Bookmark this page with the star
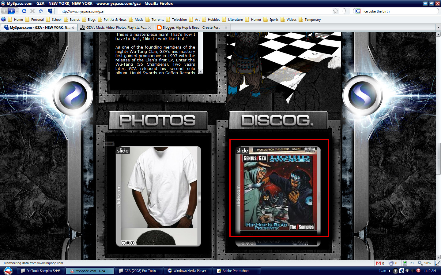 [336, 11]
